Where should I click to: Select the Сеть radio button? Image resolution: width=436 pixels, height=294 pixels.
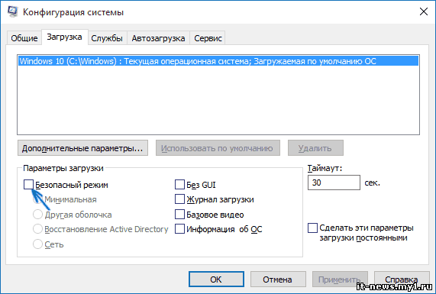coord(37,244)
